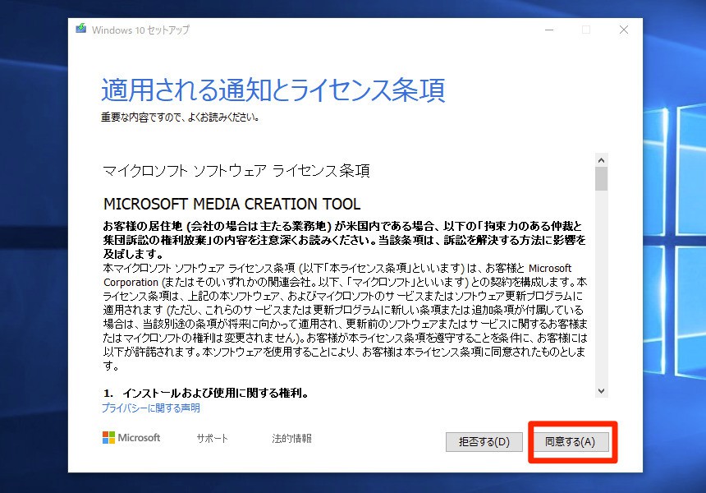Click the heading 適用される通知とライセンス条項
This screenshot has height=493, width=706.
[x=273, y=90]
